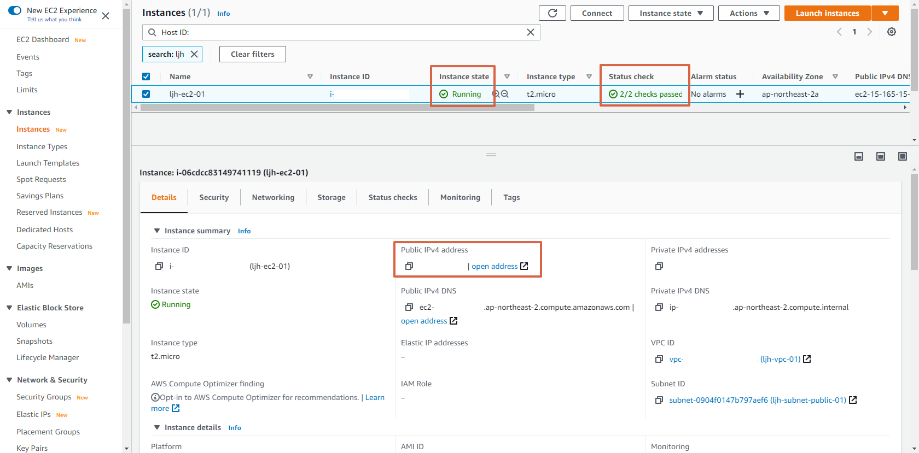Click the zoom-out filter icon beside Running

click(x=505, y=94)
